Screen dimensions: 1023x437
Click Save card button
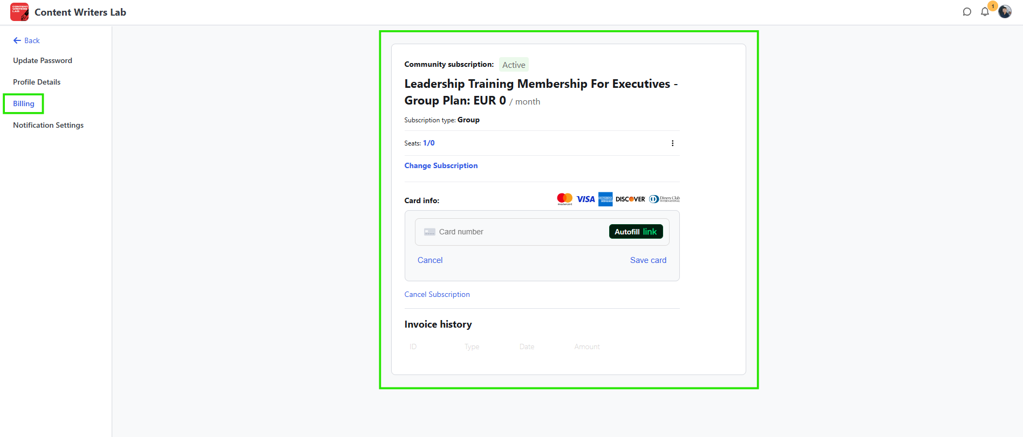(648, 260)
